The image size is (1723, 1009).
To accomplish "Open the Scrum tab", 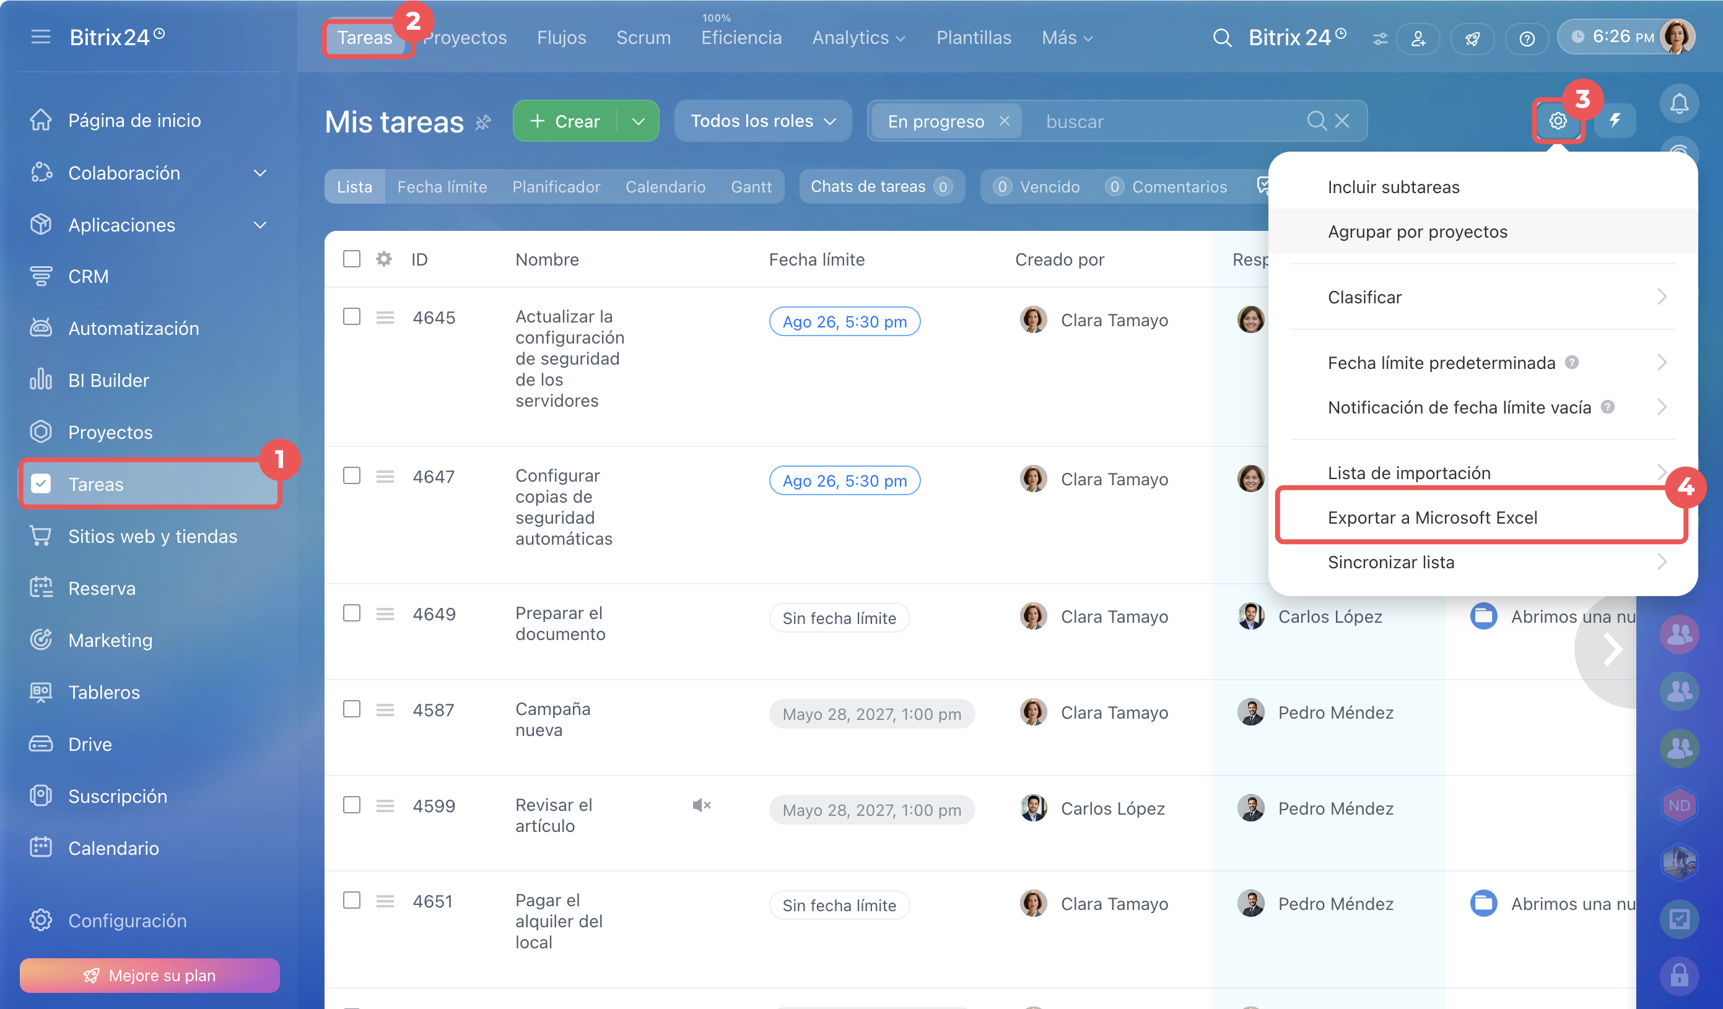I will pyautogui.click(x=643, y=38).
